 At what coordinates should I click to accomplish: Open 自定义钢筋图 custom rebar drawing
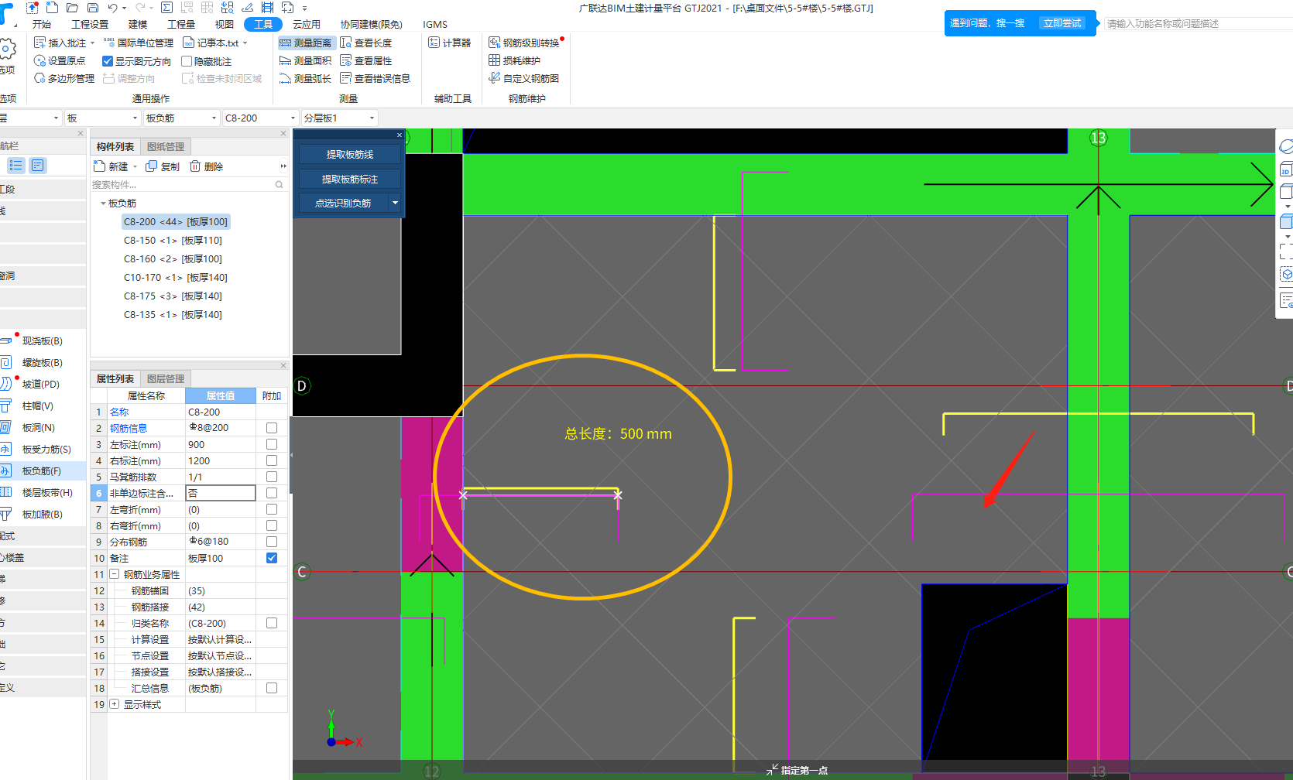click(524, 78)
